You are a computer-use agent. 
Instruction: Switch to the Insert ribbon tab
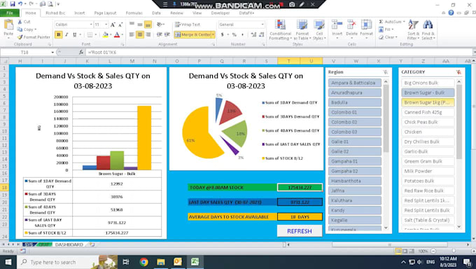click(x=80, y=13)
